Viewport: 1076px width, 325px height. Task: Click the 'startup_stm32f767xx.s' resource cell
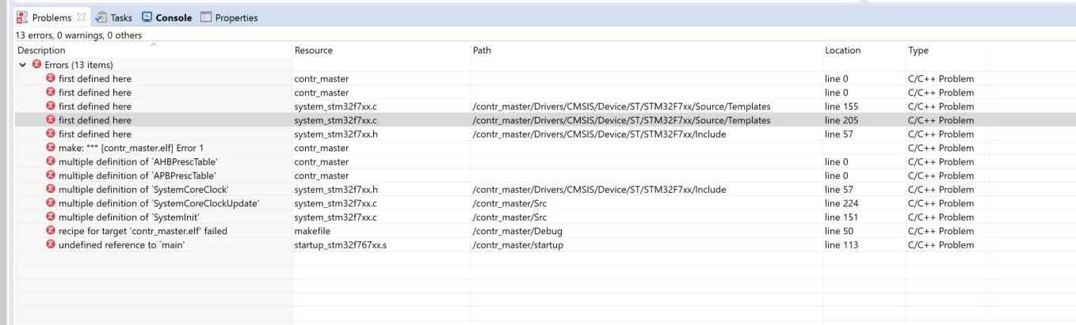(x=341, y=244)
